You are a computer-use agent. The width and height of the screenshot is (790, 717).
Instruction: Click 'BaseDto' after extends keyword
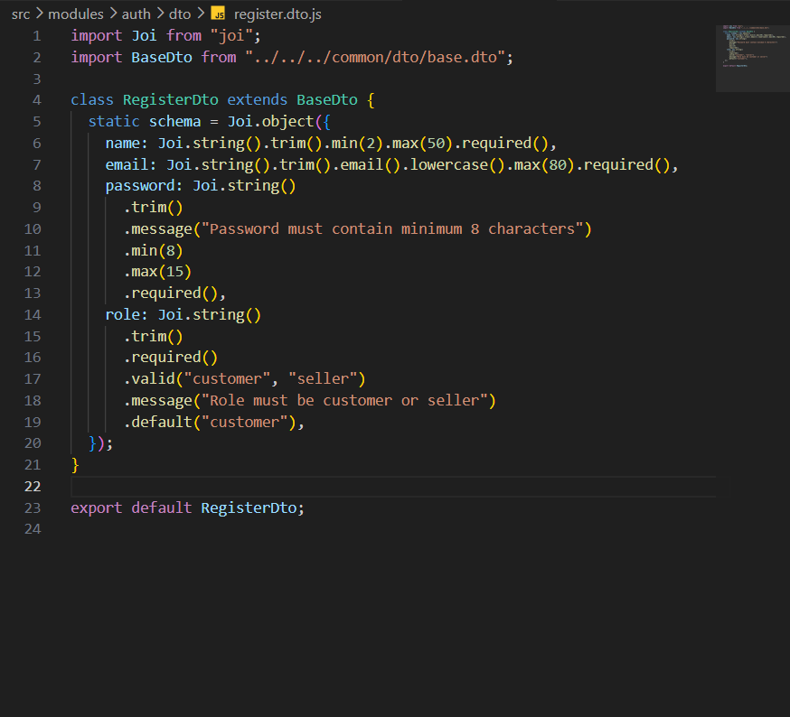[327, 99]
